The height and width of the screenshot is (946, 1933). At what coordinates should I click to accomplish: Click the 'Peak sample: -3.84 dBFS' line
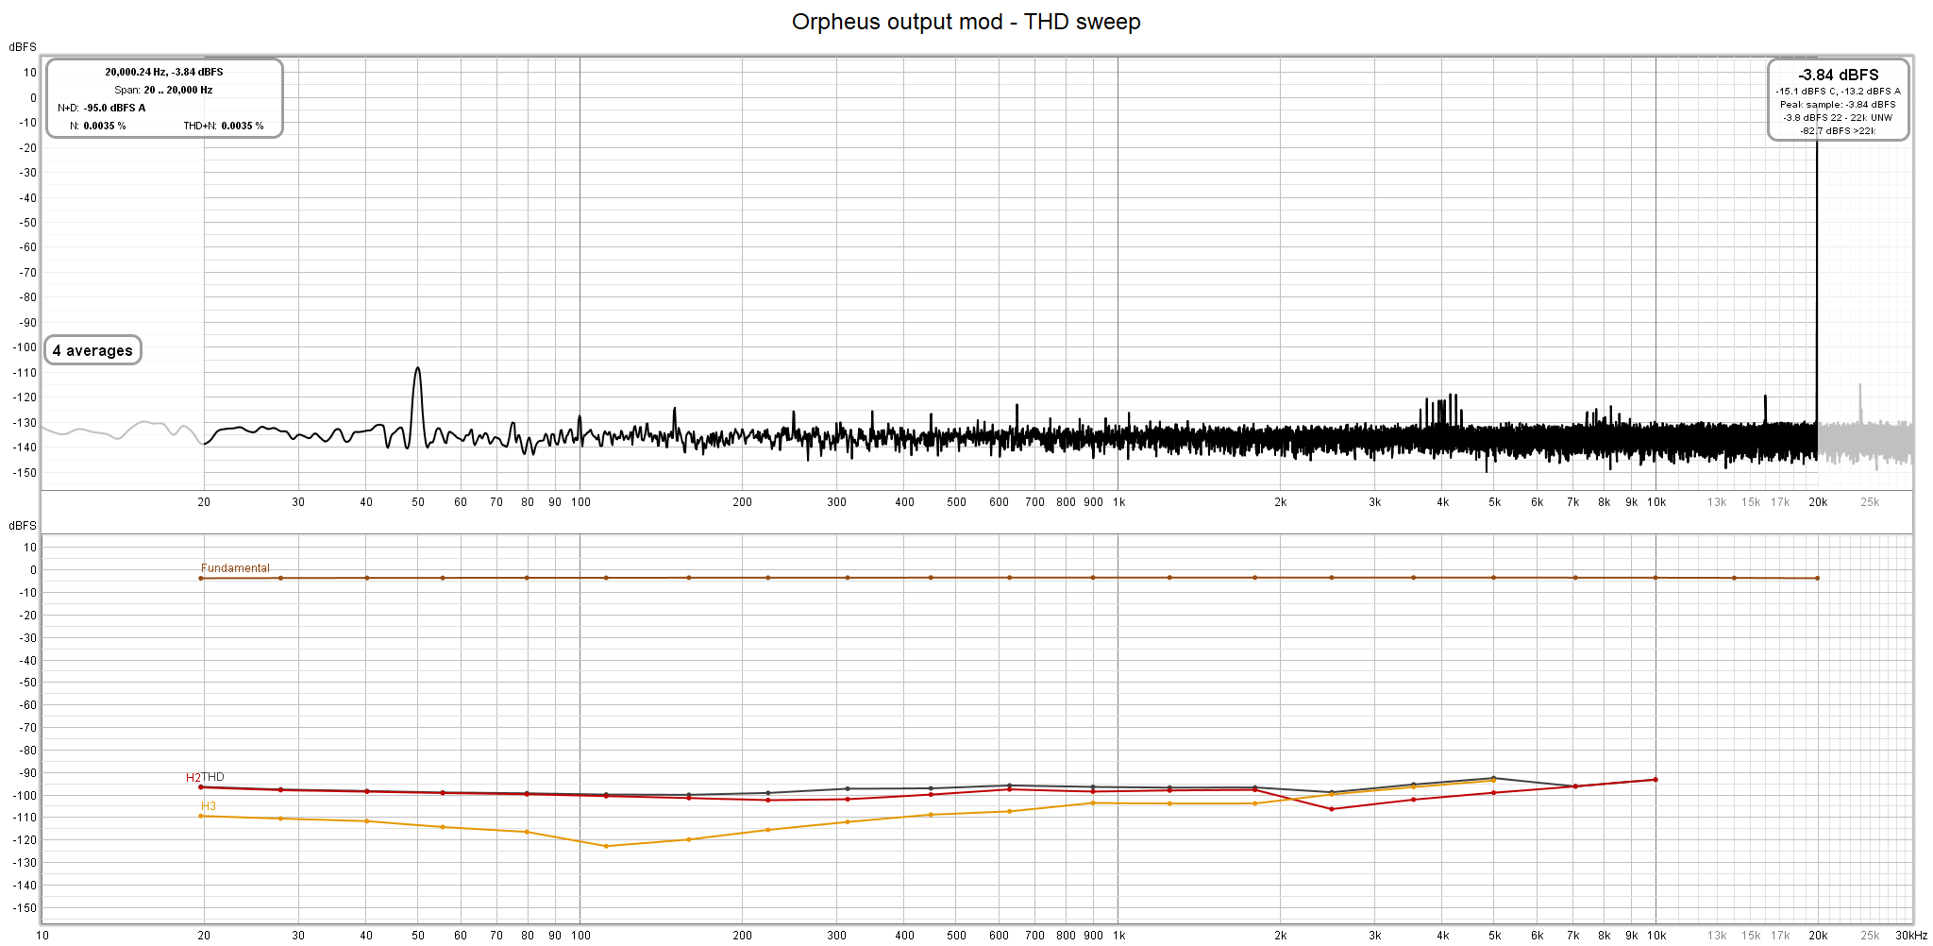click(x=1838, y=105)
